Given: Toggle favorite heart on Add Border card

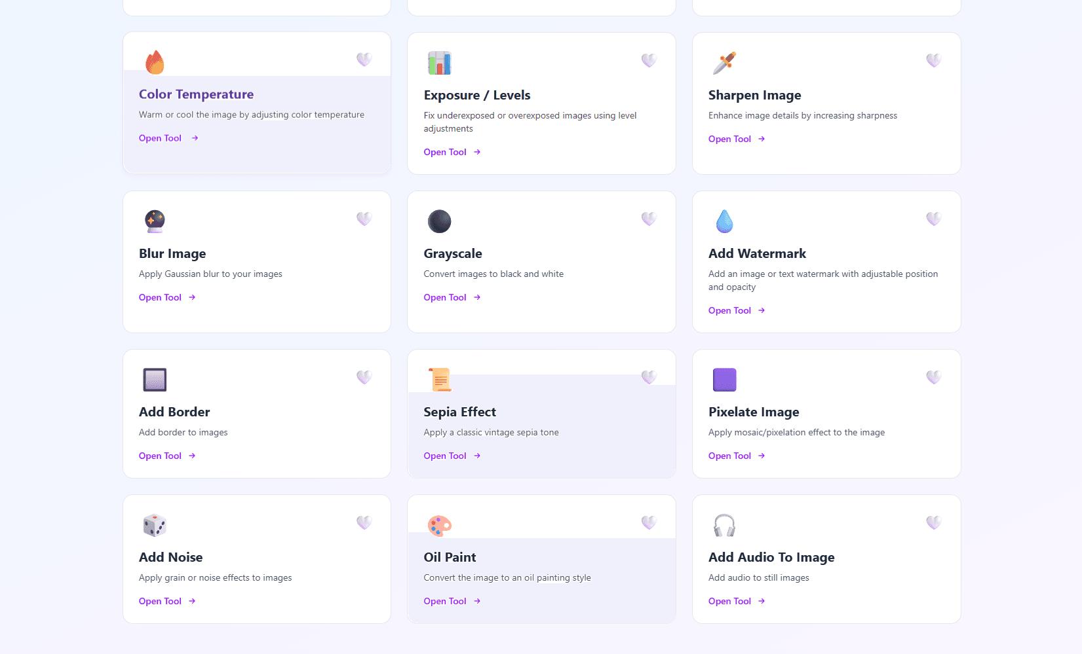Looking at the screenshot, I should pyautogui.click(x=364, y=377).
